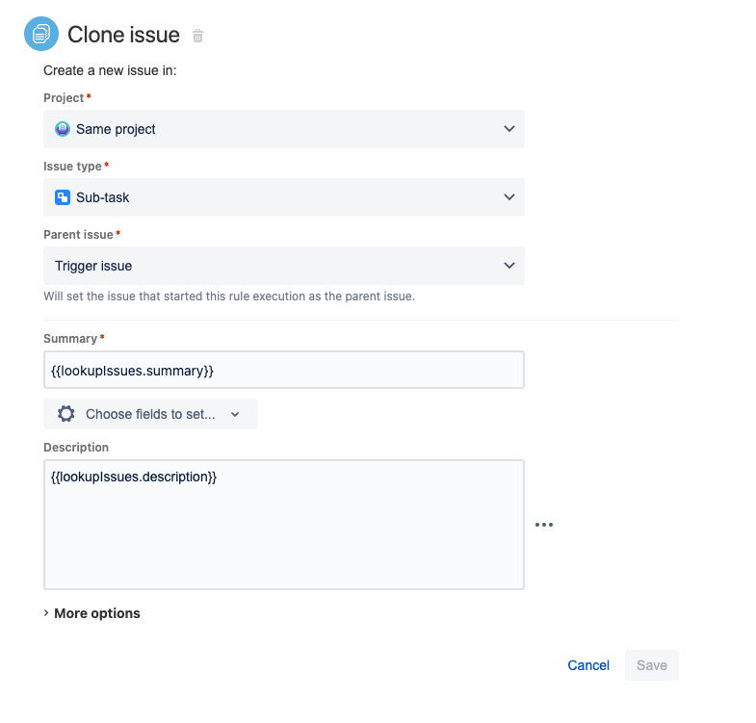Viewport: 756px width, 723px height.
Task: Open the Choose fields to set dropdown
Action: click(150, 414)
